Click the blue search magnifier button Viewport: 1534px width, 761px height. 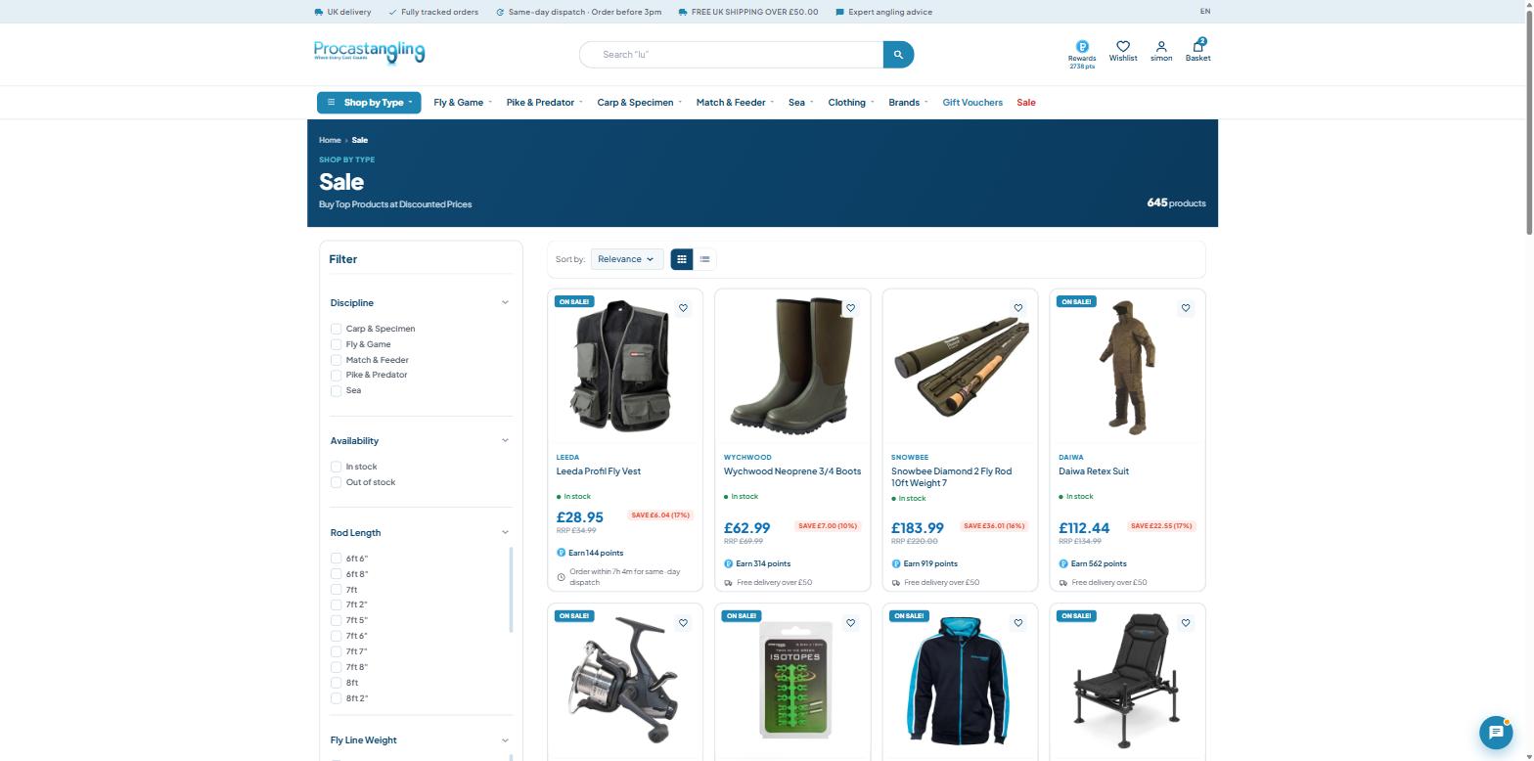[898, 55]
